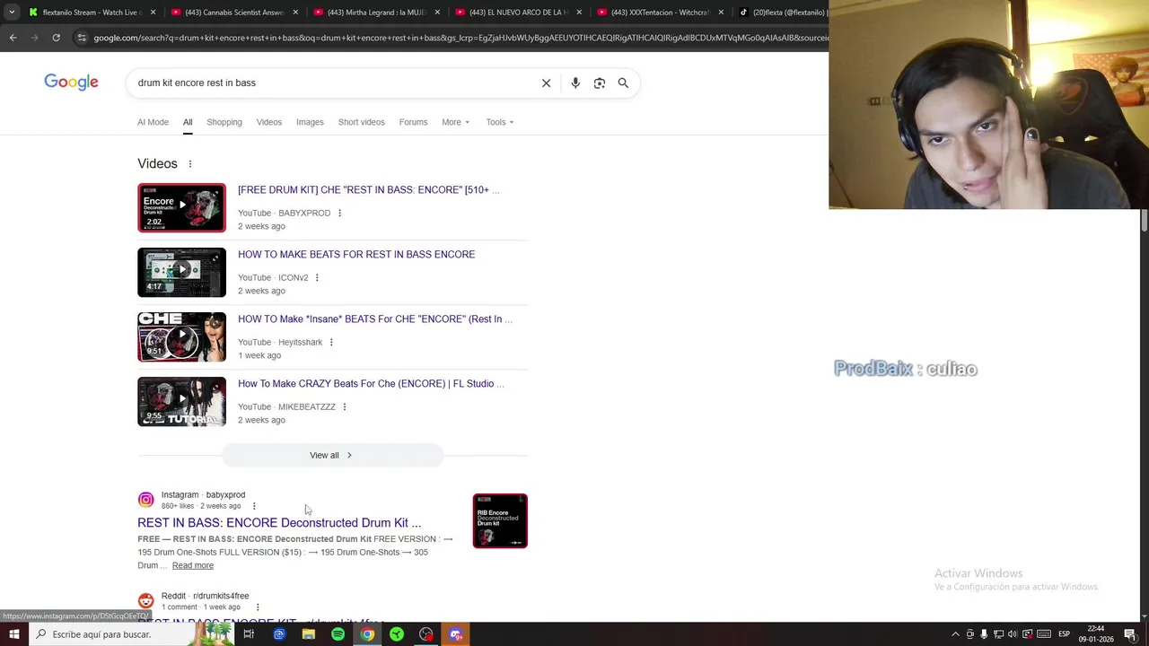
Task: Close the Mirtha Legrand browser tab
Action: point(437,13)
